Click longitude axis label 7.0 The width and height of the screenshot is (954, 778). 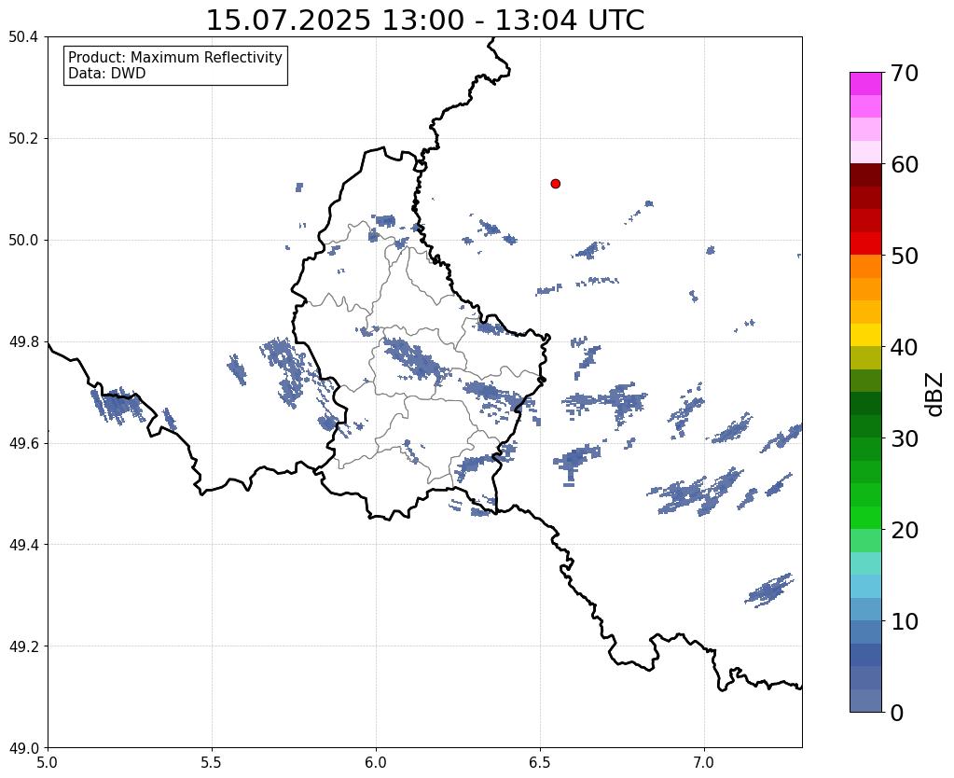704,763
